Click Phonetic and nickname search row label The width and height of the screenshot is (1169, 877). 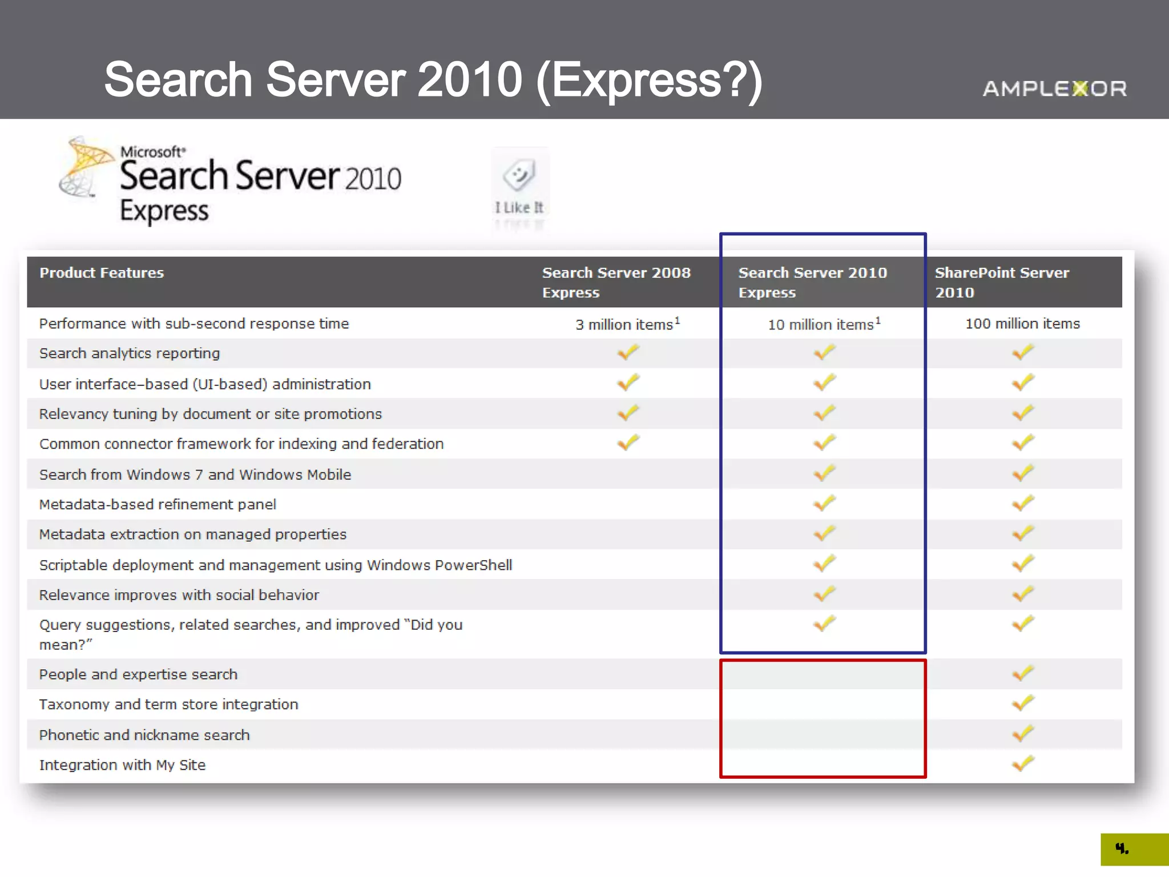tap(144, 735)
